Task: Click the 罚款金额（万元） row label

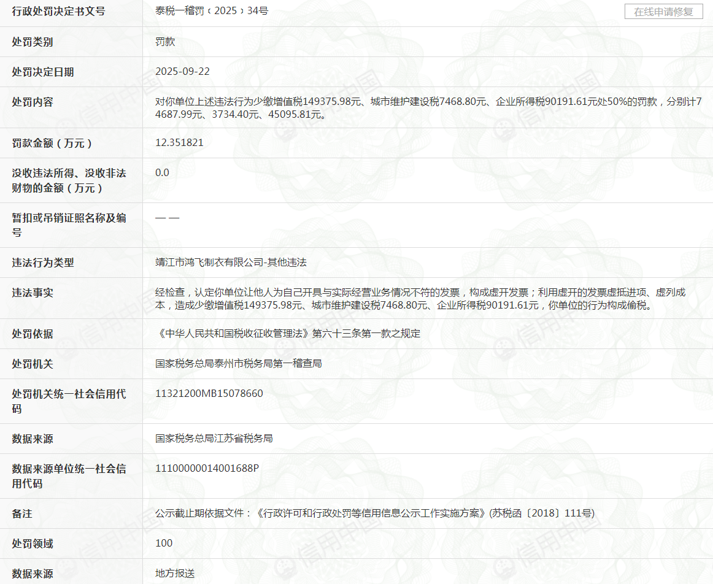Action: tap(52, 144)
